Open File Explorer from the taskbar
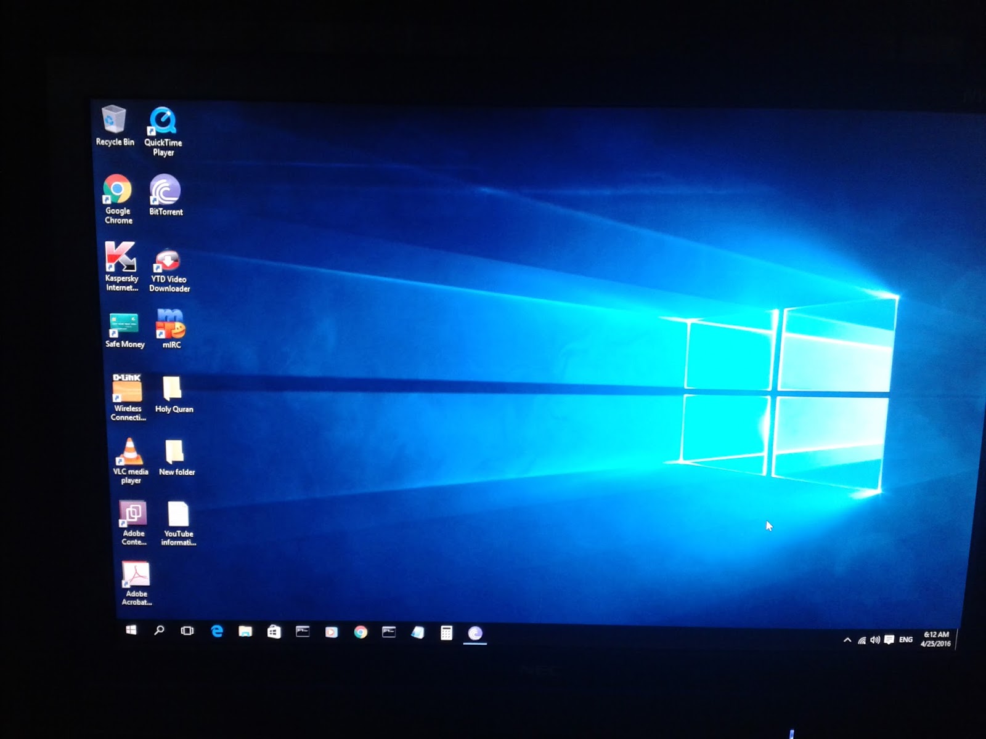Image resolution: width=986 pixels, height=739 pixels. [245, 631]
